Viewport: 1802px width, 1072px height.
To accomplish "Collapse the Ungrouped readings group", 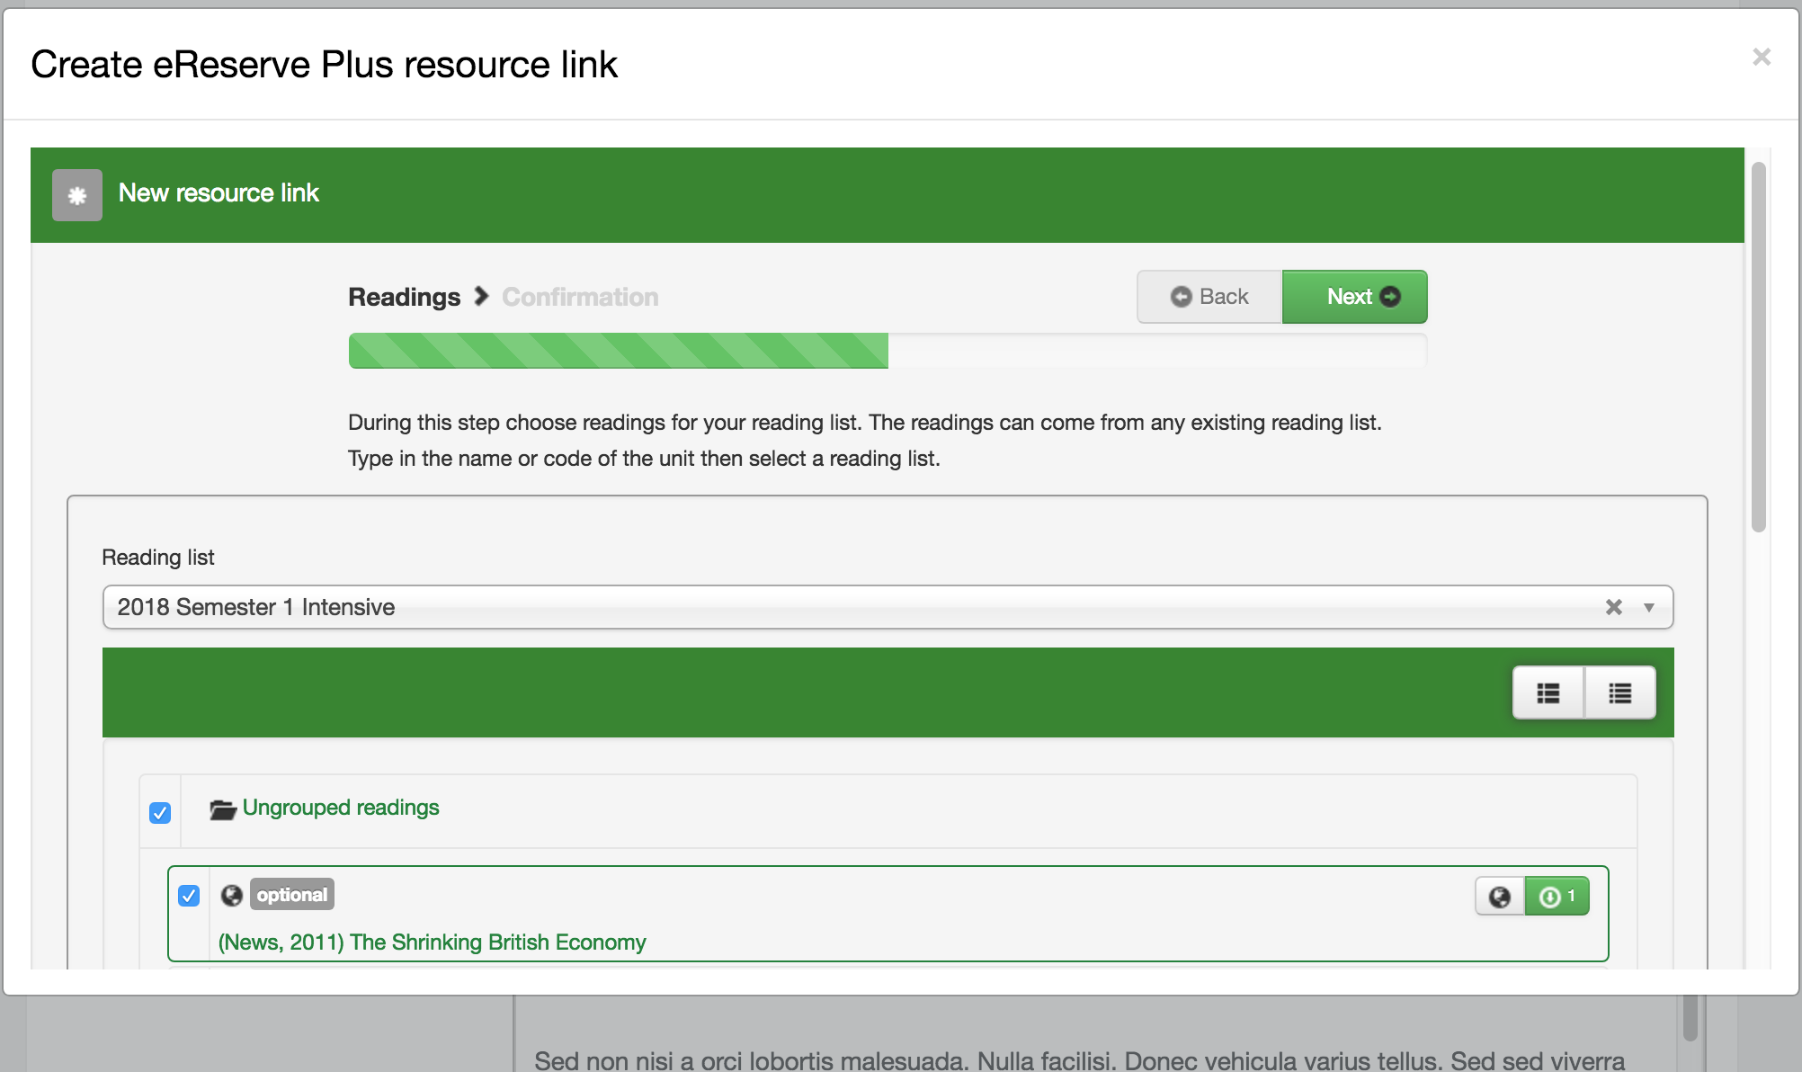I will point(341,808).
